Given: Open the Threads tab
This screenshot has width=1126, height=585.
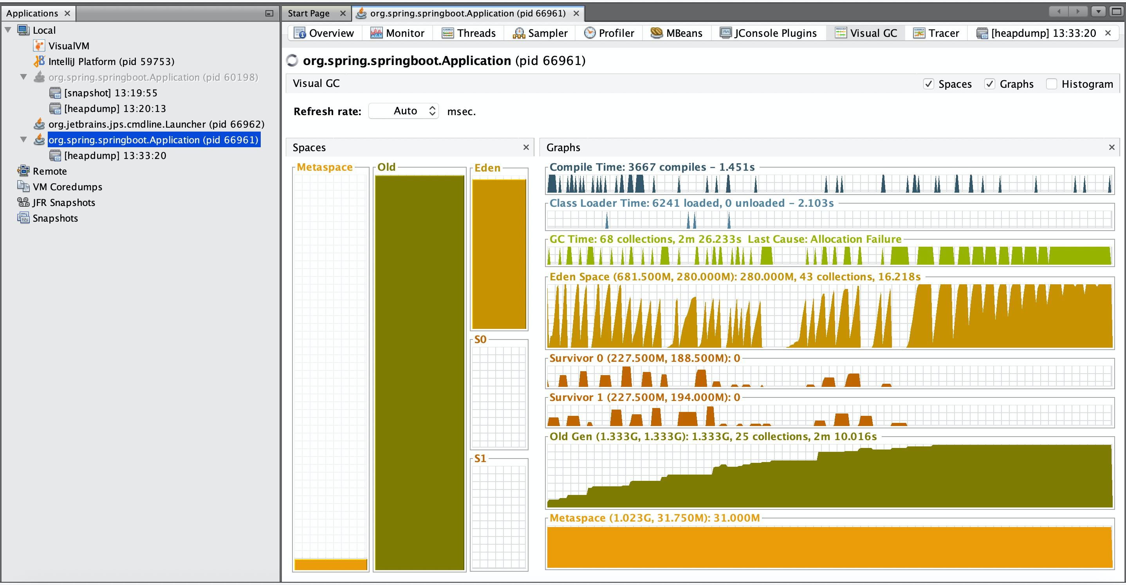Looking at the screenshot, I should (469, 33).
